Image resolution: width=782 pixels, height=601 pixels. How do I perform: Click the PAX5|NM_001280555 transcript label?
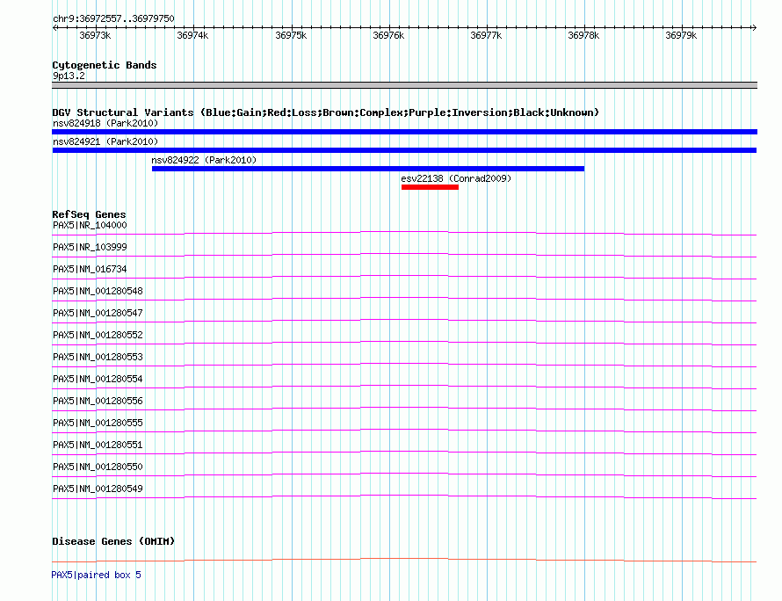pos(98,423)
